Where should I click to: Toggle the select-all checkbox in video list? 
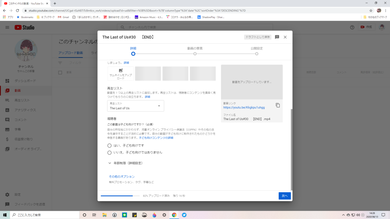pos(60,73)
